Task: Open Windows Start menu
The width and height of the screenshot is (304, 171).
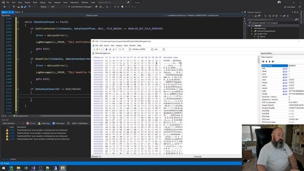Action: coord(3,168)
